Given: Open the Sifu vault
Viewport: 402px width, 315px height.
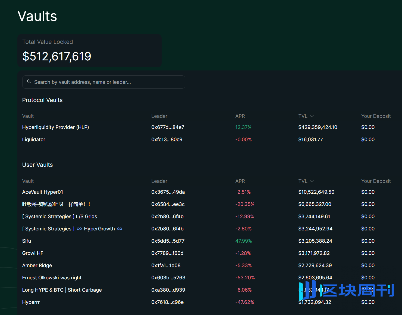Looking at the screenshot, I should click(27, 241).
